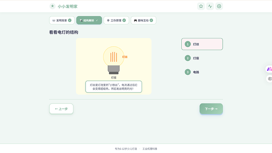This screenshot has width=272, height=153.
Task: Click the gear icon on 工作原理 tab
Action: [108, 20]
